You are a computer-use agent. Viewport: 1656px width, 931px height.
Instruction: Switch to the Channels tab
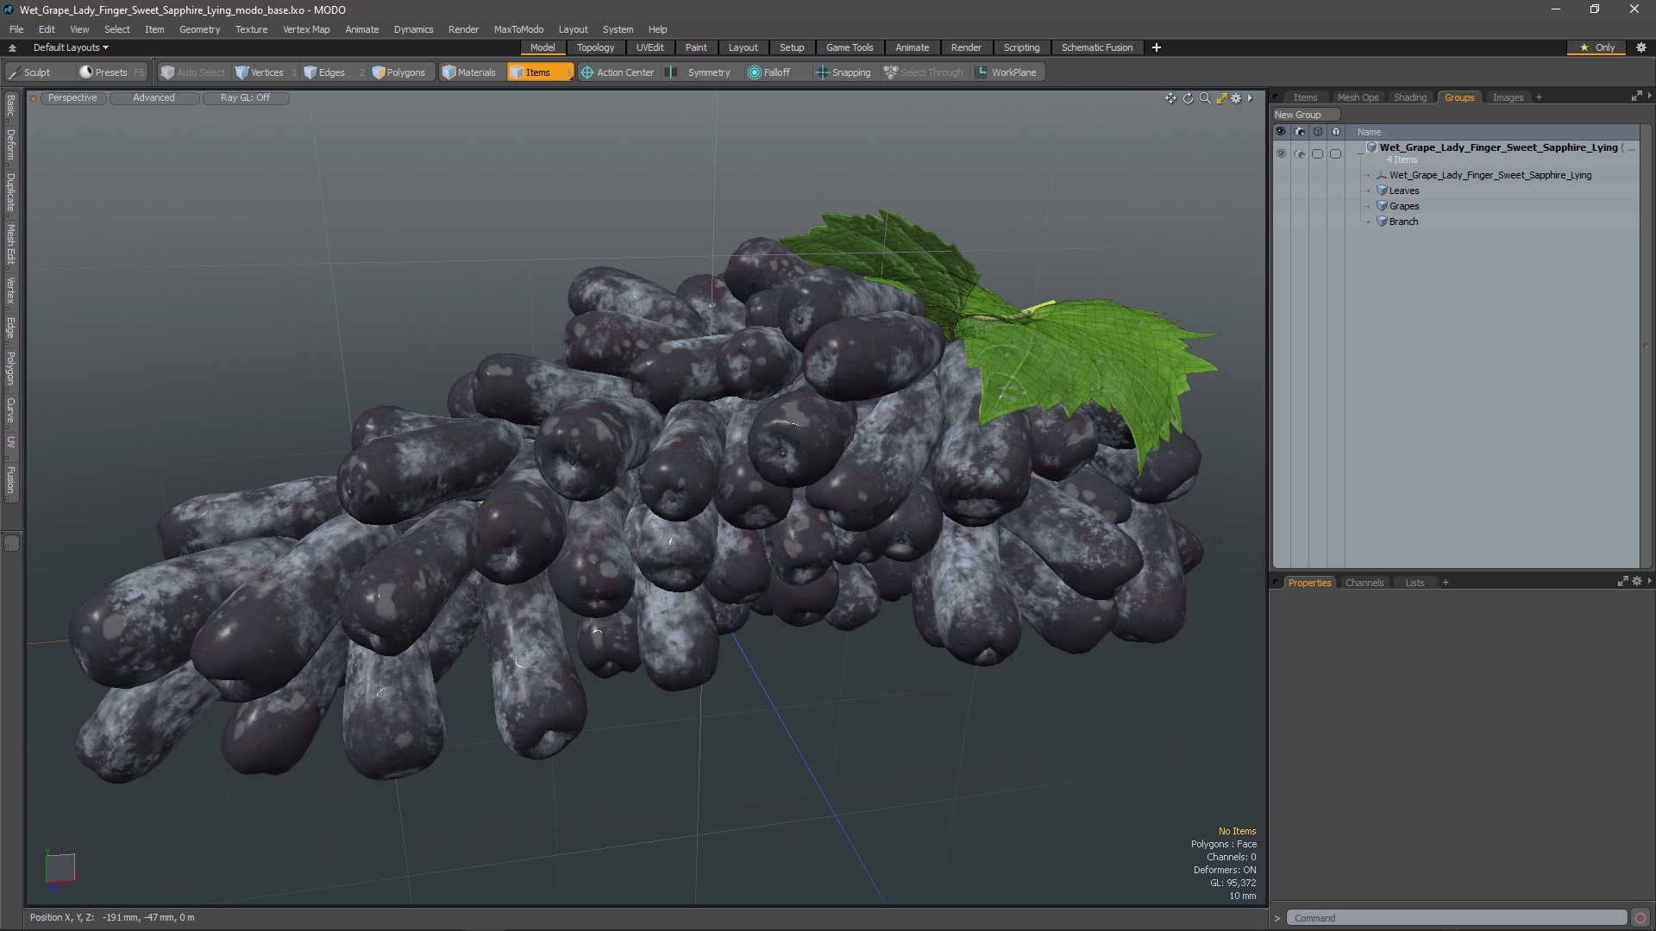coord(1364,583)
